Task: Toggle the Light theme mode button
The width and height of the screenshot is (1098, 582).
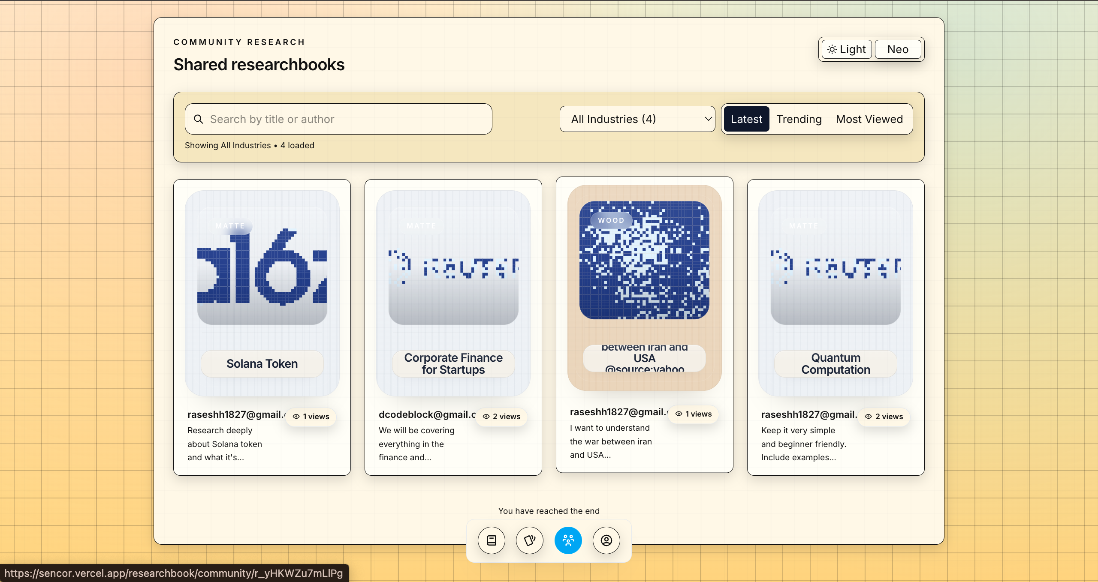Action: pos(847,49)
